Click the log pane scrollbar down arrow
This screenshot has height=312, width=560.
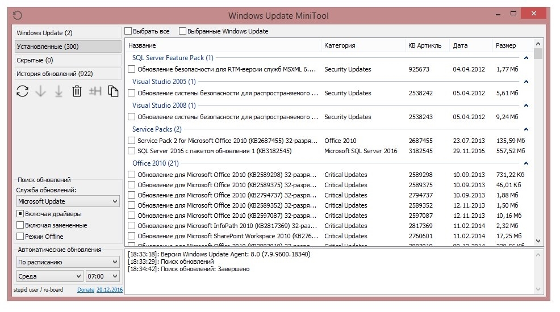point(538,289)
